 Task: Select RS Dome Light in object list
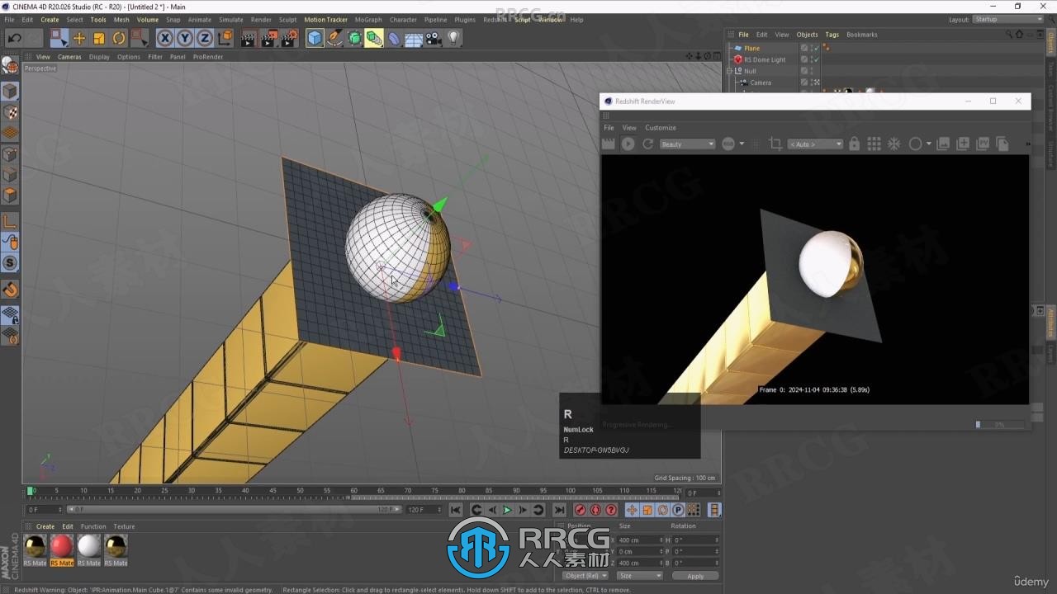click(765, 59)
